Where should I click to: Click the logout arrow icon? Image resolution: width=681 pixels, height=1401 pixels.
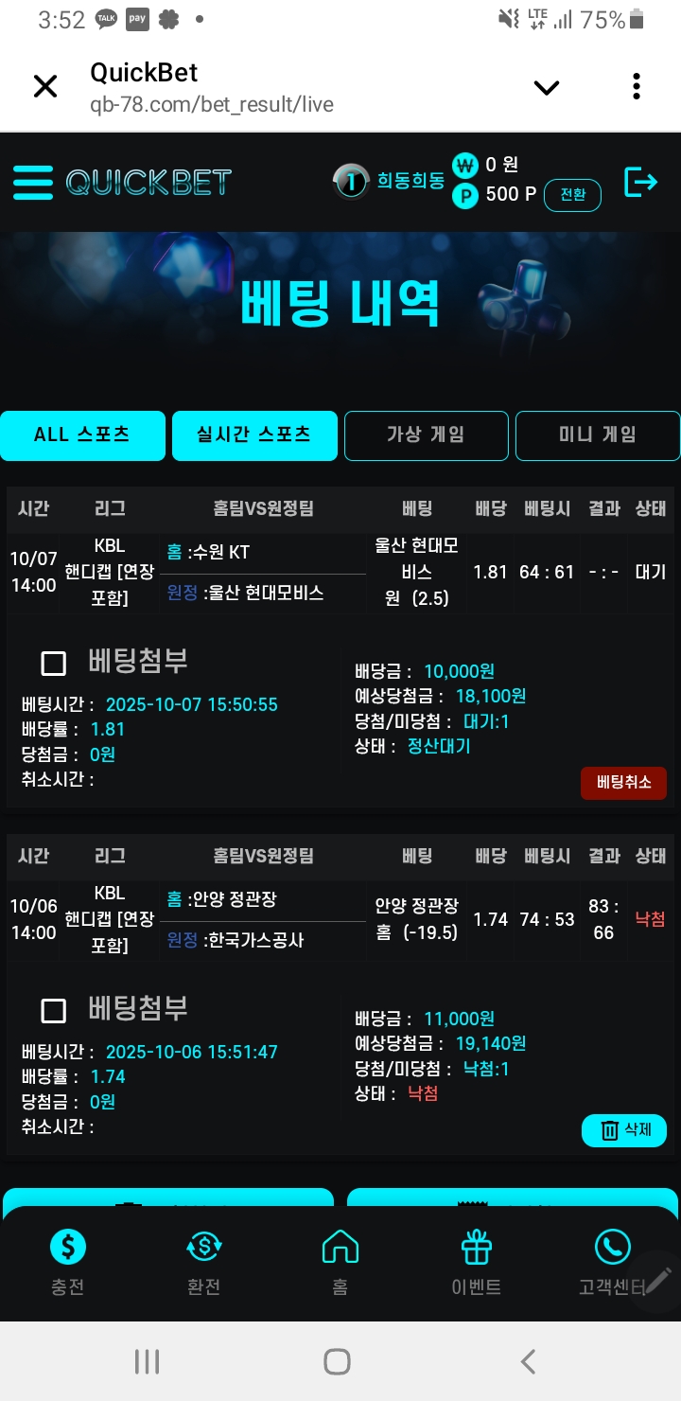pos(640,182)
